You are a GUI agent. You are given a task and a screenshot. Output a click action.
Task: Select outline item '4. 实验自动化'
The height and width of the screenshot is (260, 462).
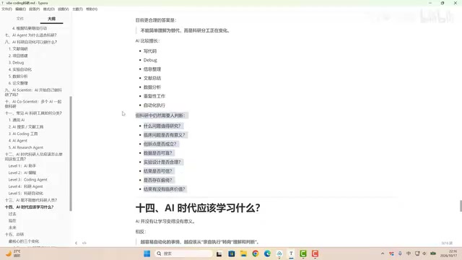[20, 69]
